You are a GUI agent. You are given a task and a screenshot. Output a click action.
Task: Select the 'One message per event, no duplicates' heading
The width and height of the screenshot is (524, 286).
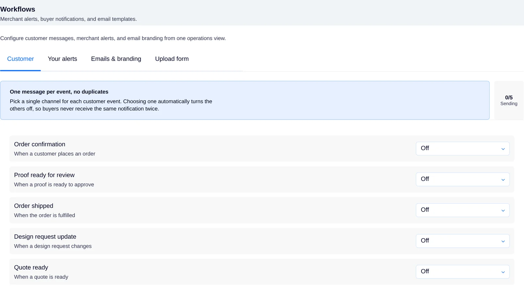(59, 92)
